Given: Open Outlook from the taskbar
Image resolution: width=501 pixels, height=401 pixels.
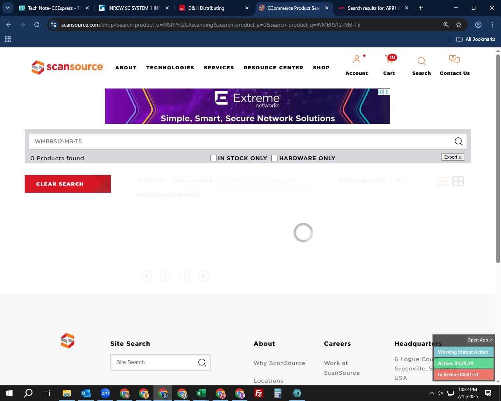Looking at the screenshot, I should 86,393.
